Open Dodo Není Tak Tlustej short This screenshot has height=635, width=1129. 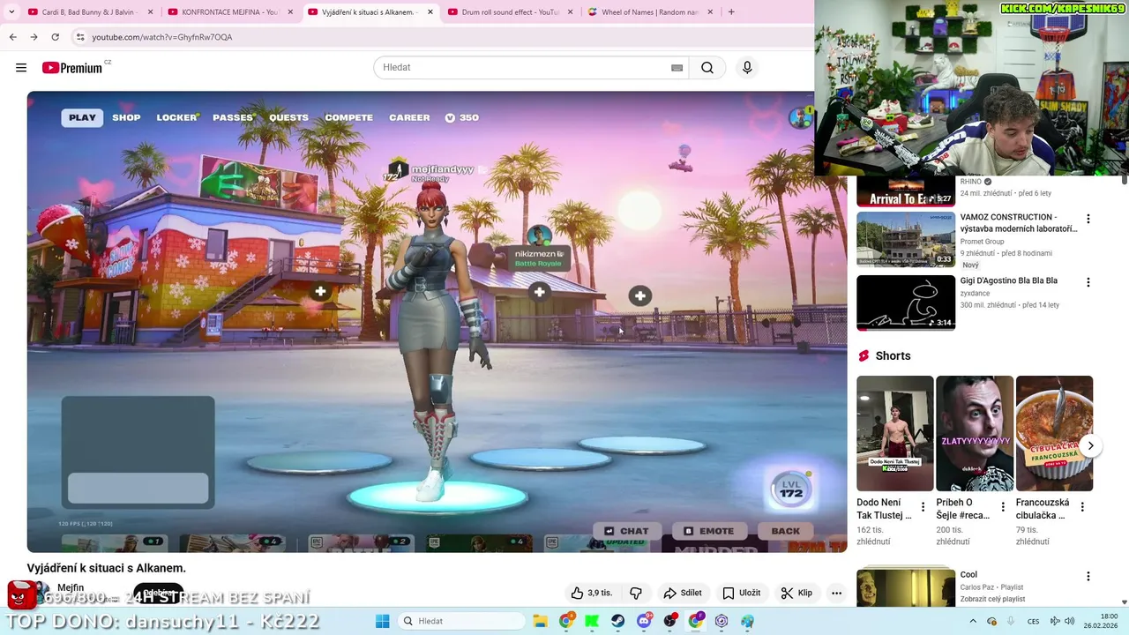point(894,433)
